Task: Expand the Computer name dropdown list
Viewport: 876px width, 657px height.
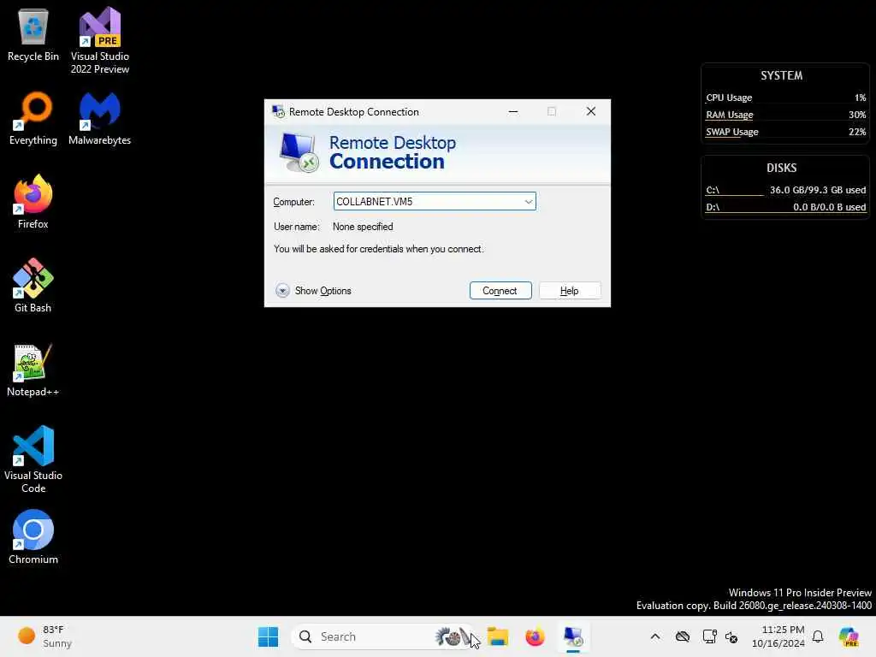Action: [x=528, y=202]
